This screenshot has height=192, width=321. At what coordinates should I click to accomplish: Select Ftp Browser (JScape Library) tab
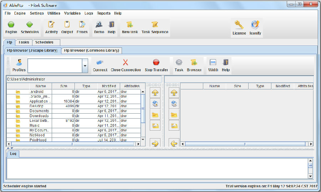tap(32, 51)
